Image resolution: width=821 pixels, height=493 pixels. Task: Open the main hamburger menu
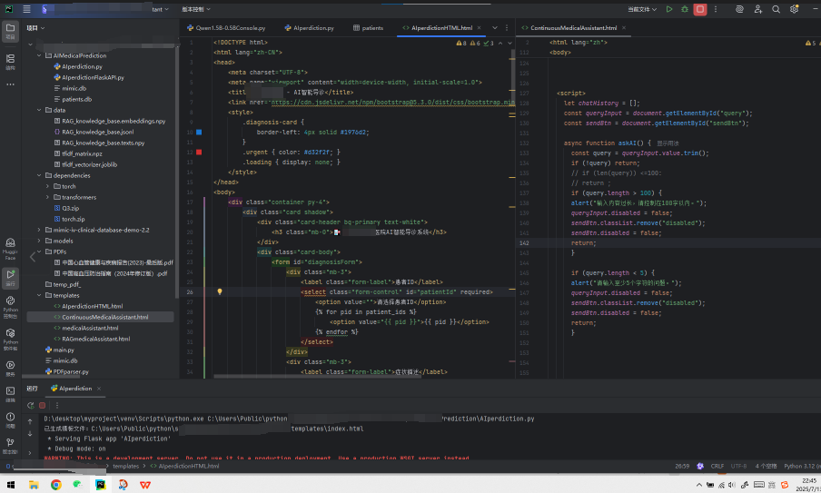pyautogui.click(x=26, y=9)
